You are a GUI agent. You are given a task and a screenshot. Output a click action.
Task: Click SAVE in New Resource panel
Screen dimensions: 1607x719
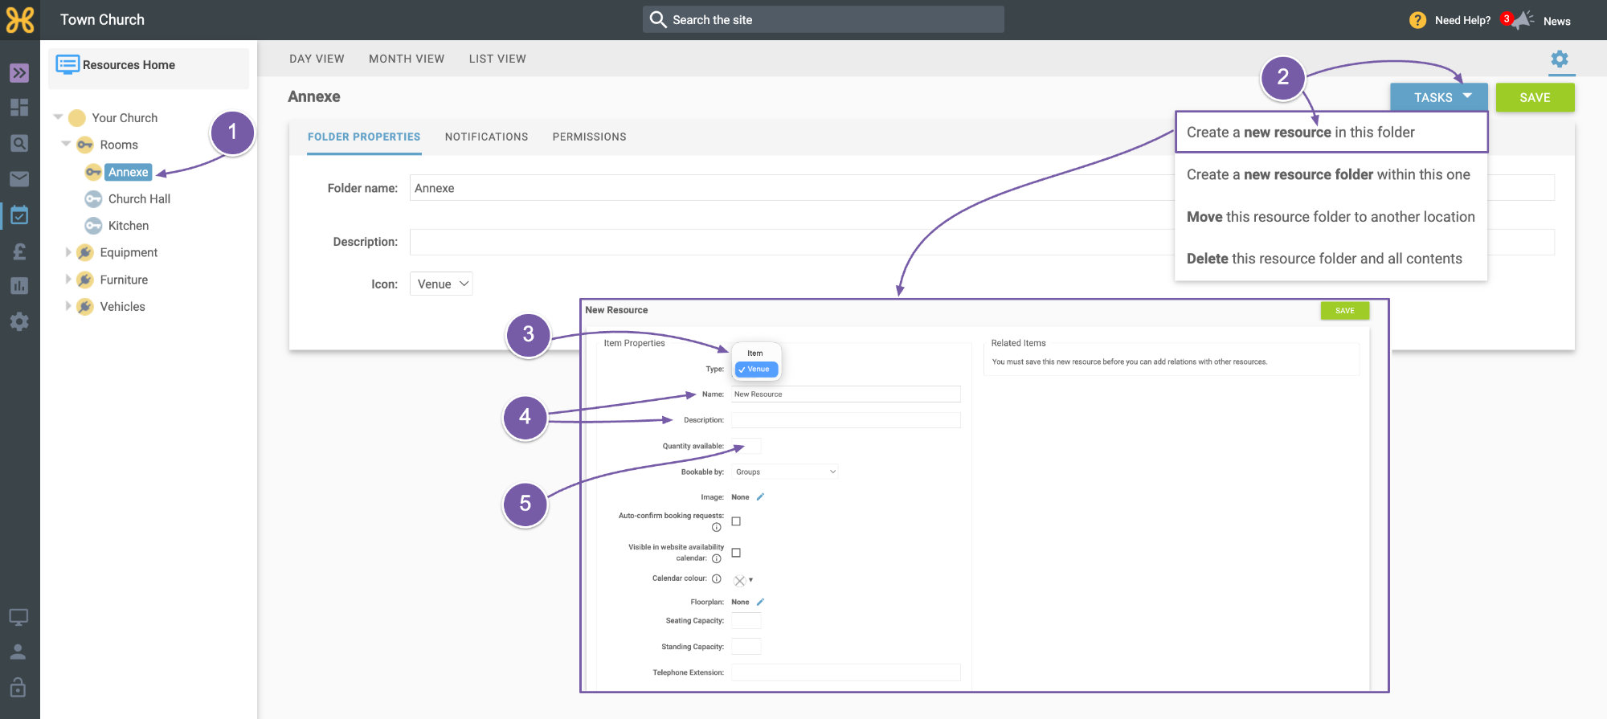(x=1345, y=311)
